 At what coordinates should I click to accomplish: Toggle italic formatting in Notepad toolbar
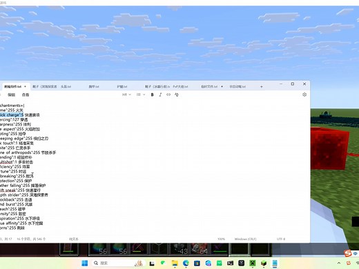tap(160, 94)
